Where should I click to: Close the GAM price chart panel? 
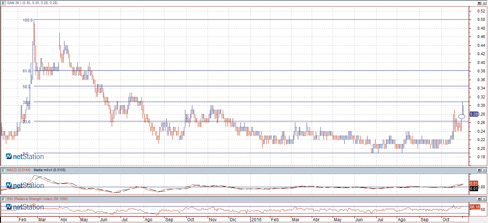pos(484,3)
